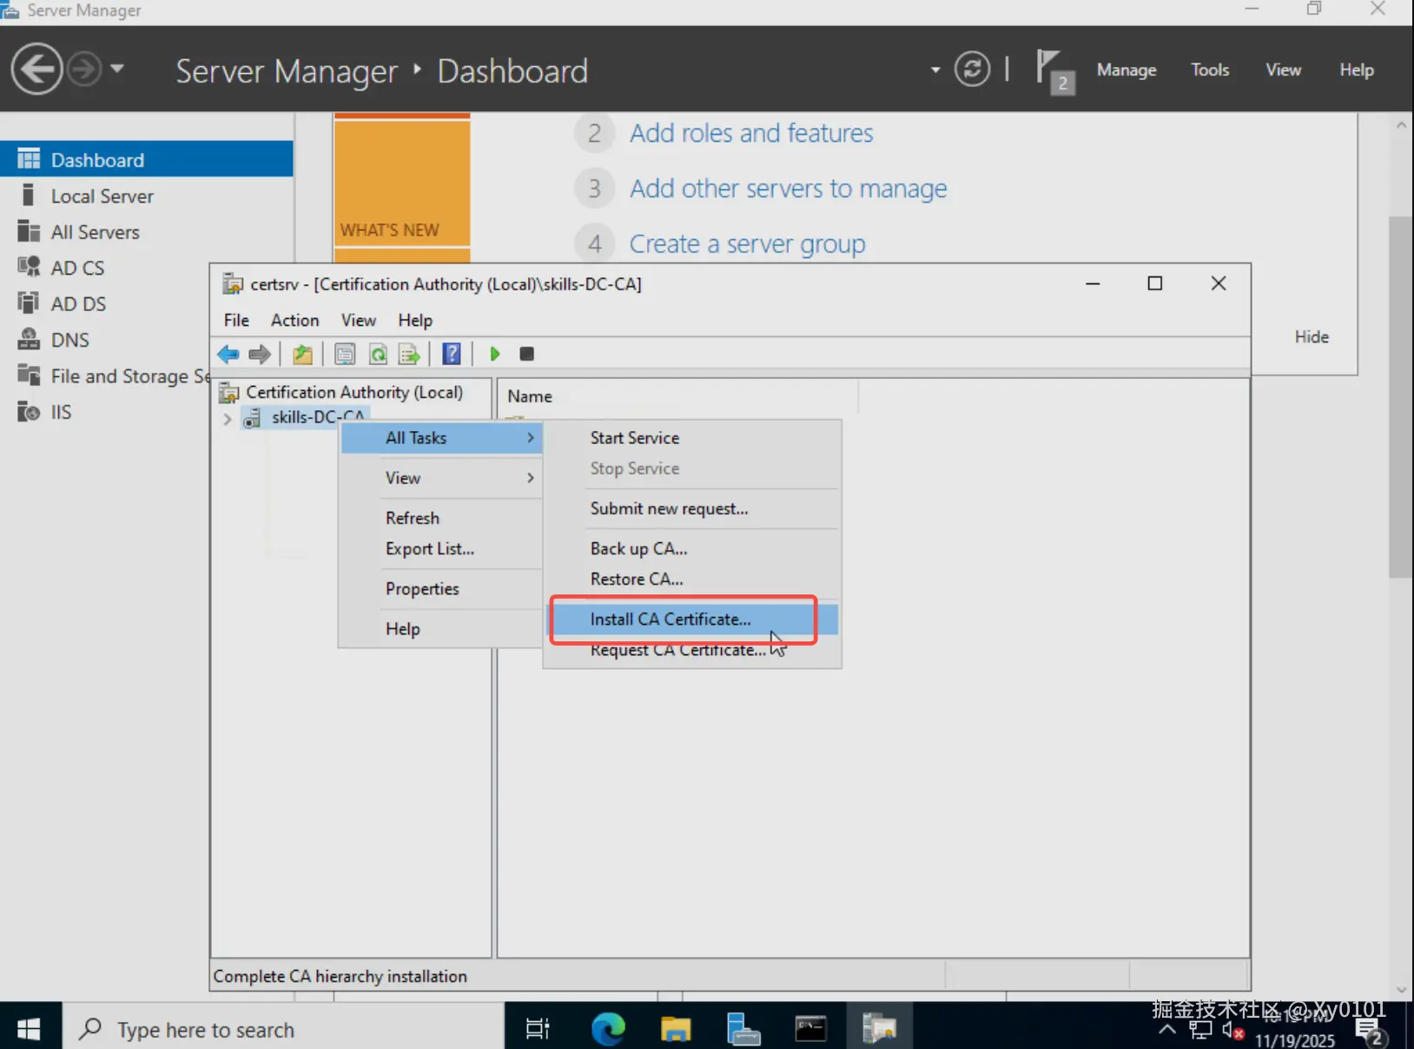Open Server Manager from the taskbar
Viewport: 1414px width, 1049px height.
[743, 1030]
